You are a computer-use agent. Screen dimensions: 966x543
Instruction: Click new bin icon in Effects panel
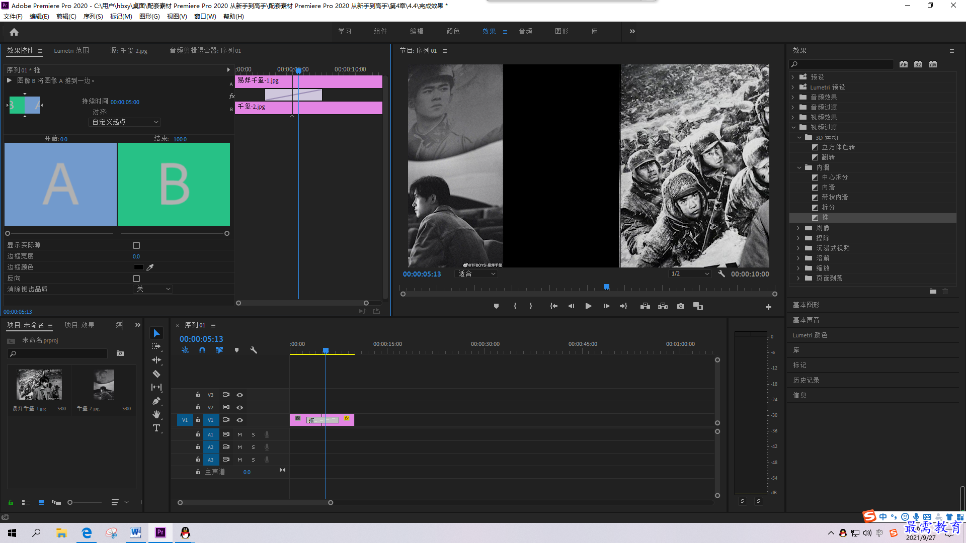(933, 291)
